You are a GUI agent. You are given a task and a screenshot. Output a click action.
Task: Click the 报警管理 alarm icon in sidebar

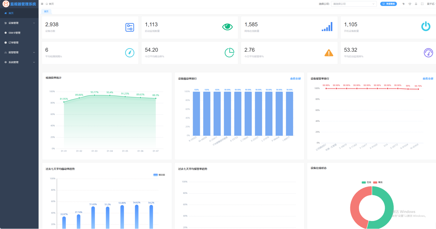pyautogui.click(x=6, y=53)
